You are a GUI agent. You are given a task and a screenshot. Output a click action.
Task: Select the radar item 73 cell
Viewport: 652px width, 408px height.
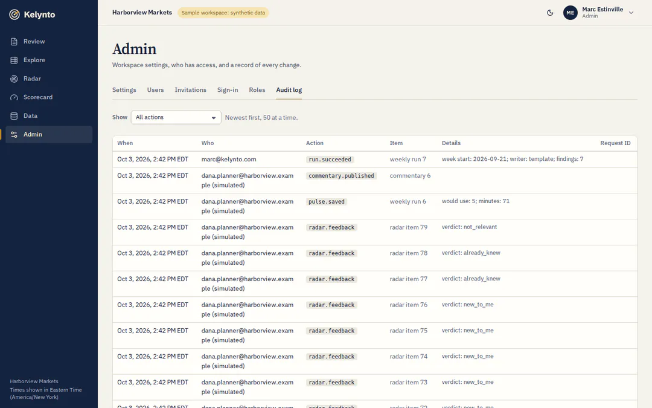[408, 382]
